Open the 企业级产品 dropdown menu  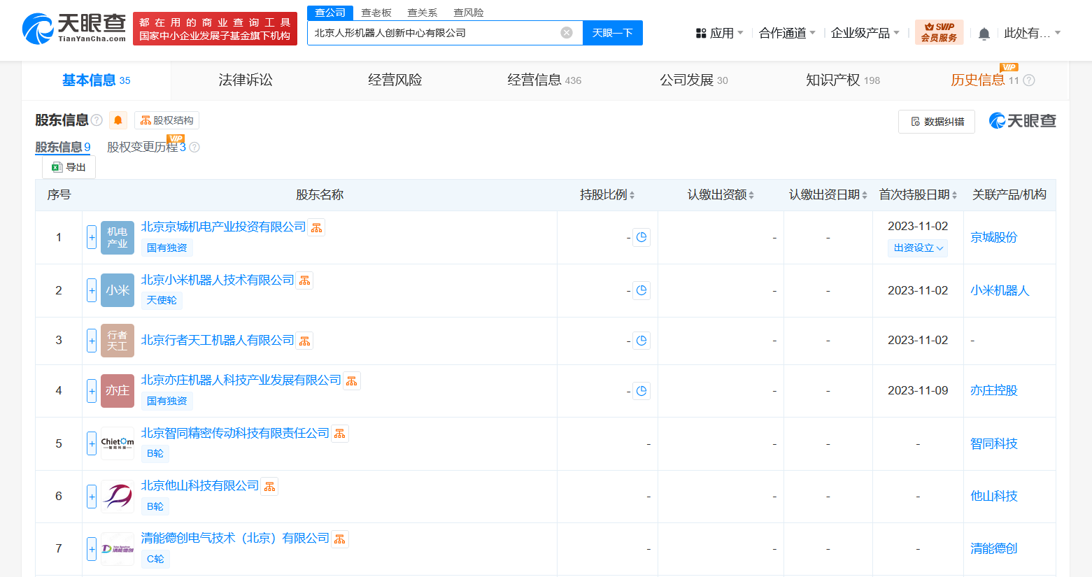(865, 33)
